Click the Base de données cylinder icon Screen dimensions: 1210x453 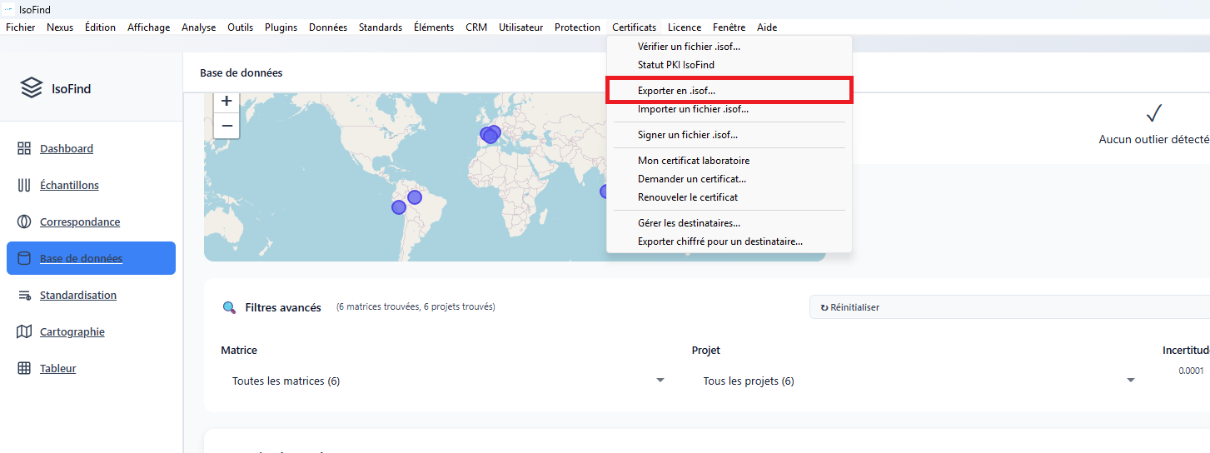[24, 258]
